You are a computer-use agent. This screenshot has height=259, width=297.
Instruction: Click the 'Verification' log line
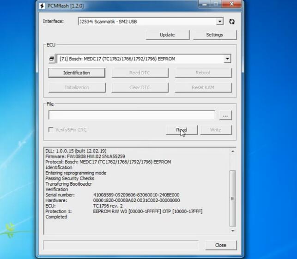point(57,189)
